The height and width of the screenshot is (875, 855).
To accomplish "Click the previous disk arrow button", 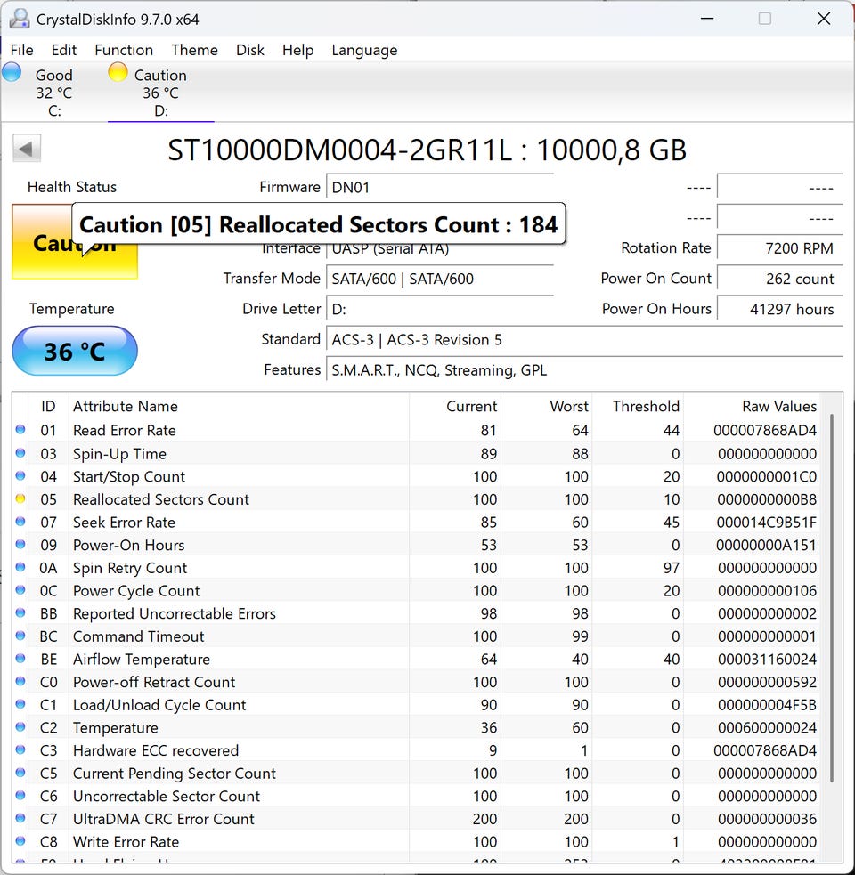I will [x=28, y=149].
